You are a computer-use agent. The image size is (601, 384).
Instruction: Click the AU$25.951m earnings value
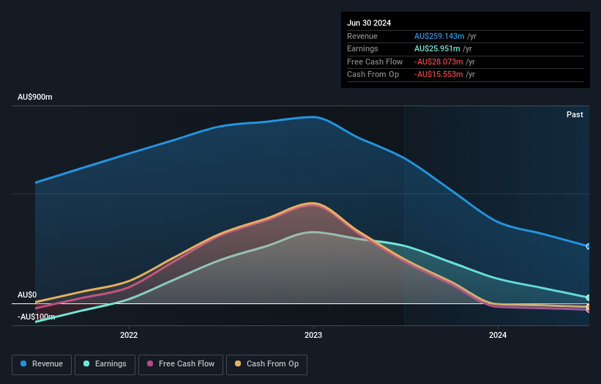[x=437, y=48]
